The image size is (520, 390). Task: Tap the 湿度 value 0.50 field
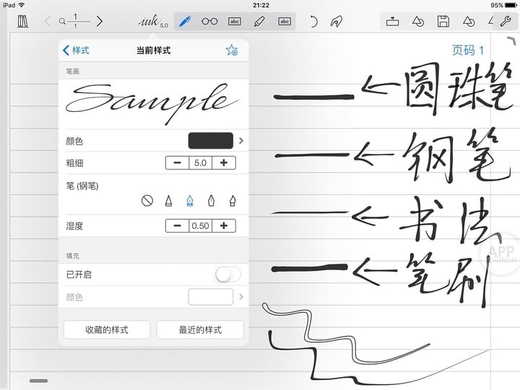pos(200,226)
